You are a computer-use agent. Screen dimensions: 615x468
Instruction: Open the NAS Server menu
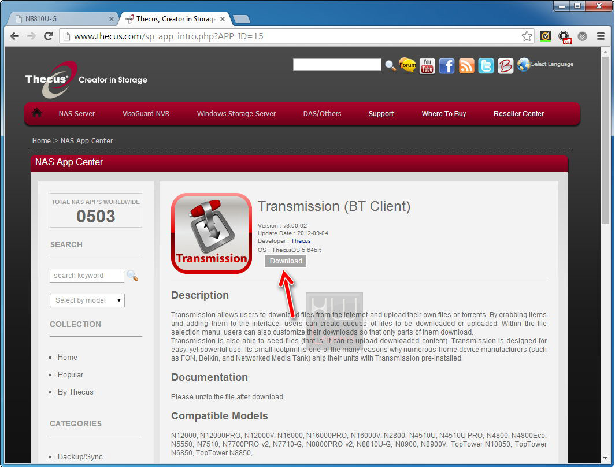[x=77, y=114]
